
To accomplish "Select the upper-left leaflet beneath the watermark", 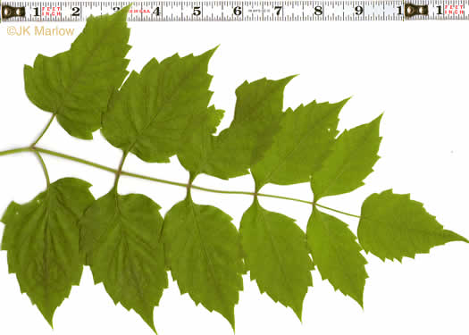I will pos(79,75).
